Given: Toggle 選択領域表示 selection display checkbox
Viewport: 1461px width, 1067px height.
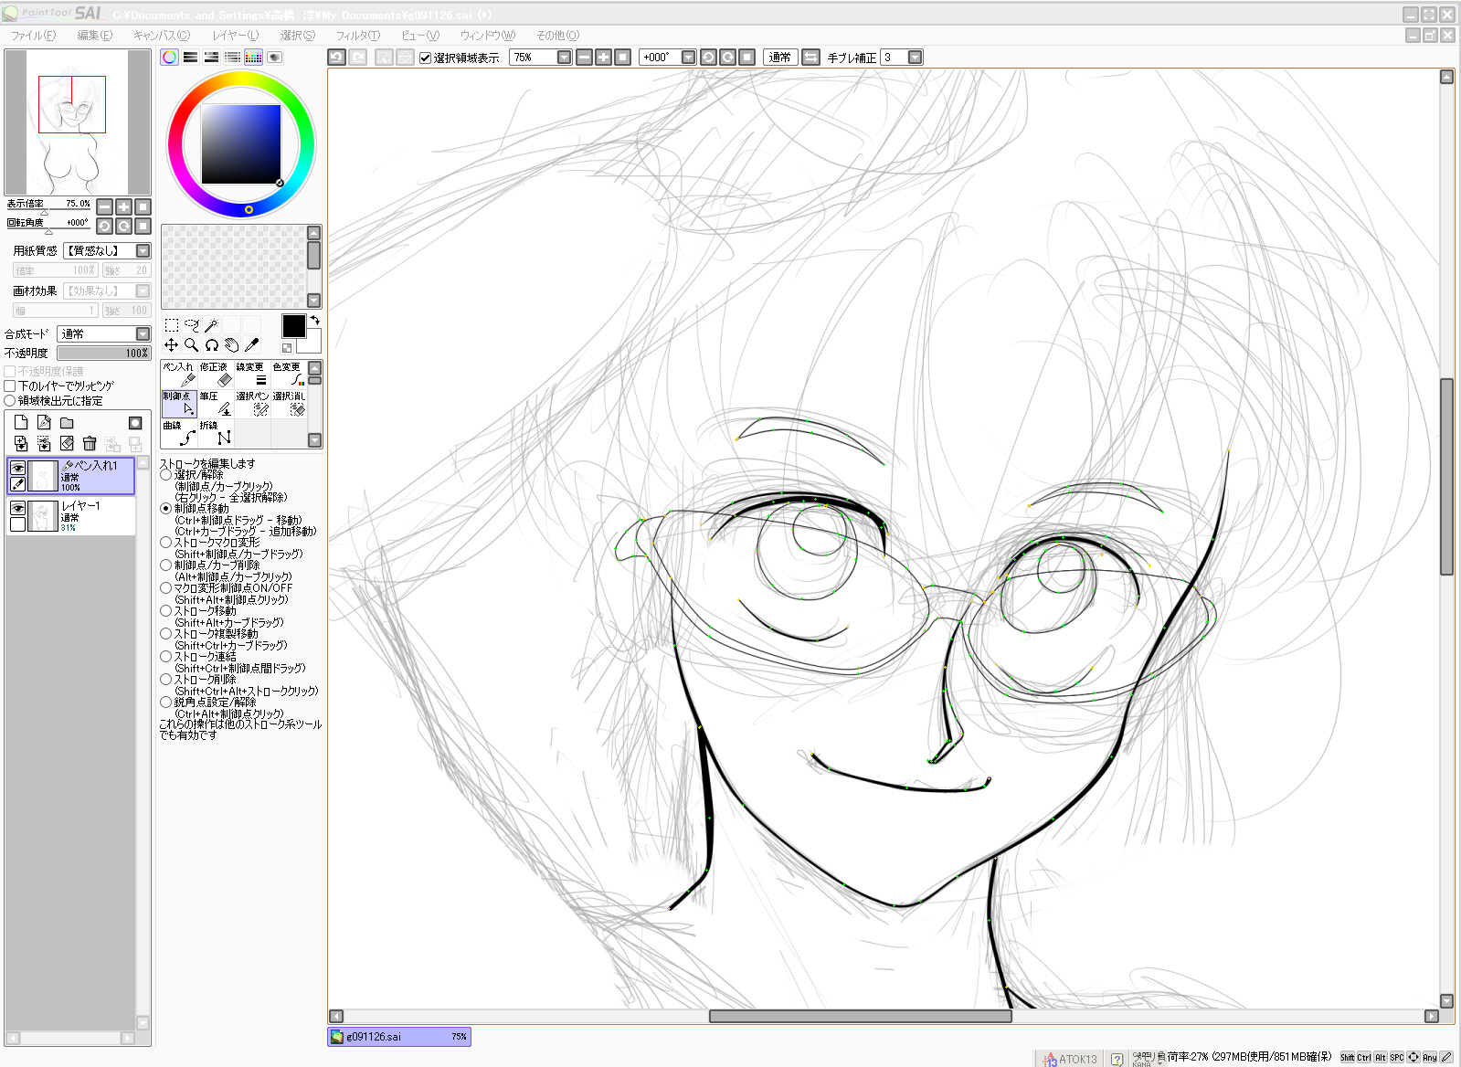Looking at the screenshot, I should tap(425, 58).
